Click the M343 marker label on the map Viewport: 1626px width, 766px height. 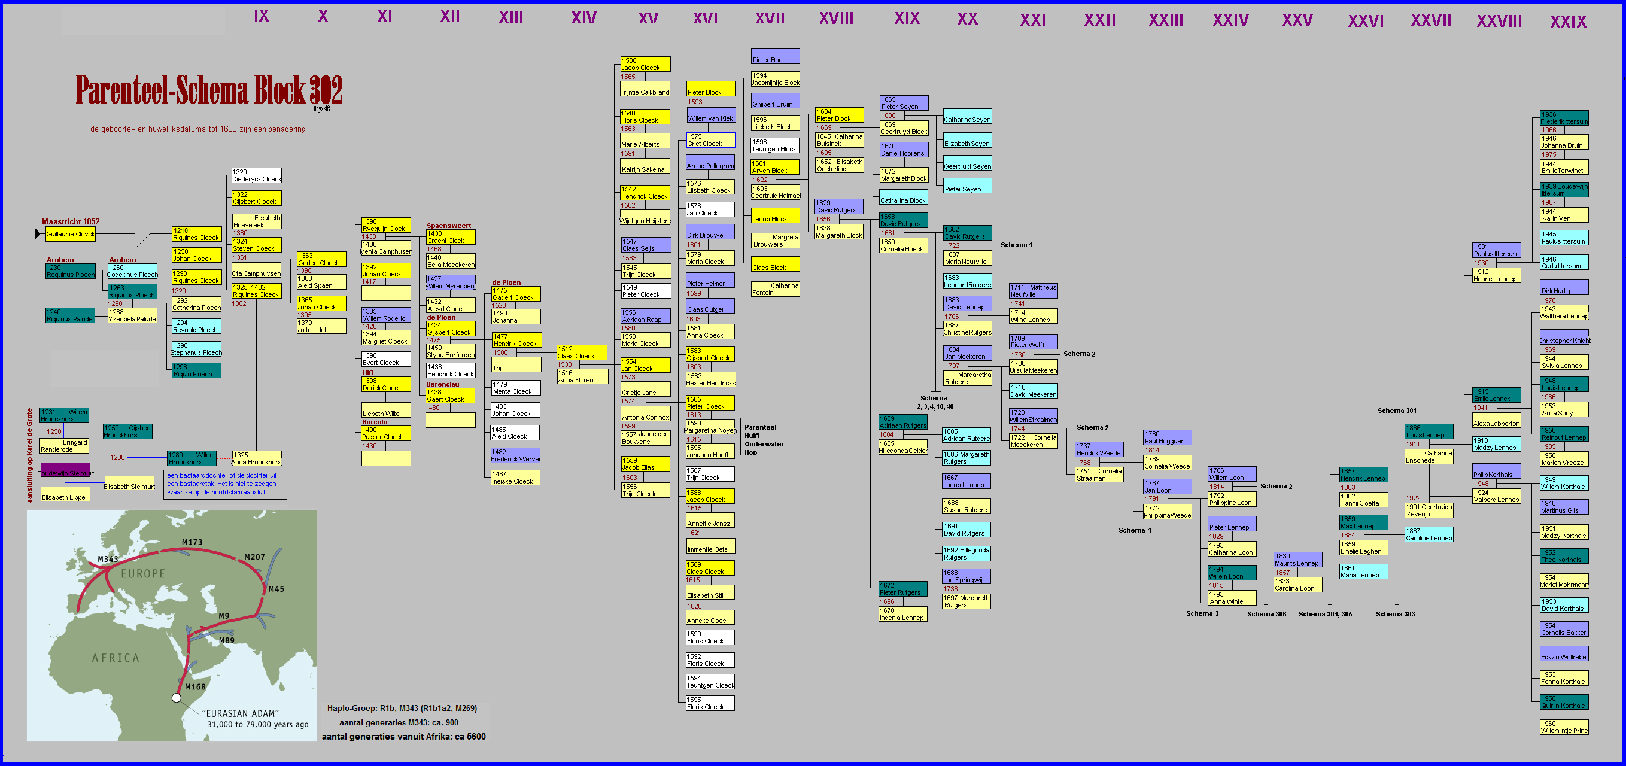pyautogui.click(x=108, y=559)
